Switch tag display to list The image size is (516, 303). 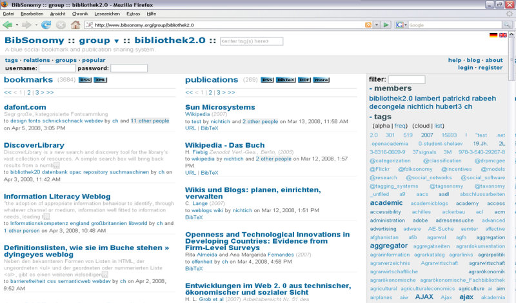click(x=438, y=126)
